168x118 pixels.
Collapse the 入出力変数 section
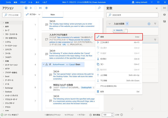coord(110,24)
